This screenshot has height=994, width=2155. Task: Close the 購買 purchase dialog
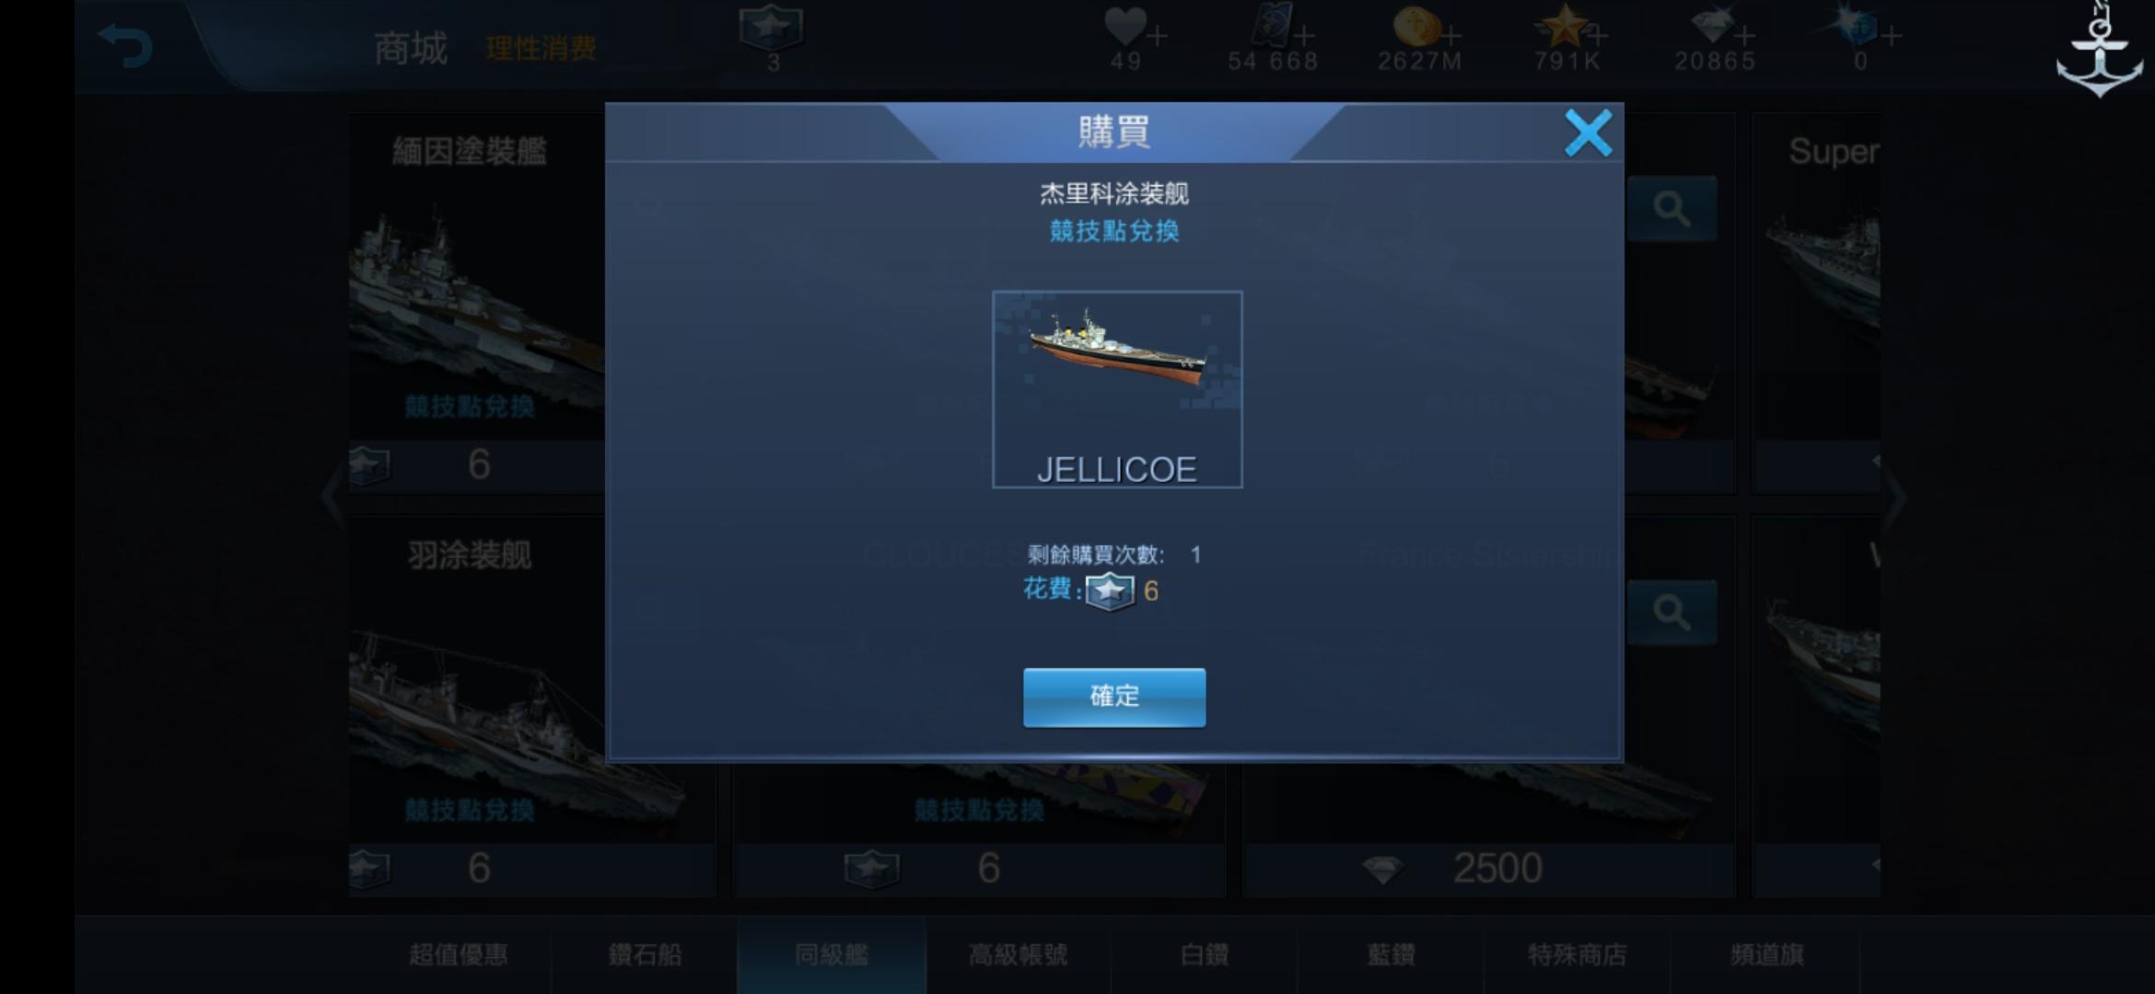click(x=1589, y=133)
